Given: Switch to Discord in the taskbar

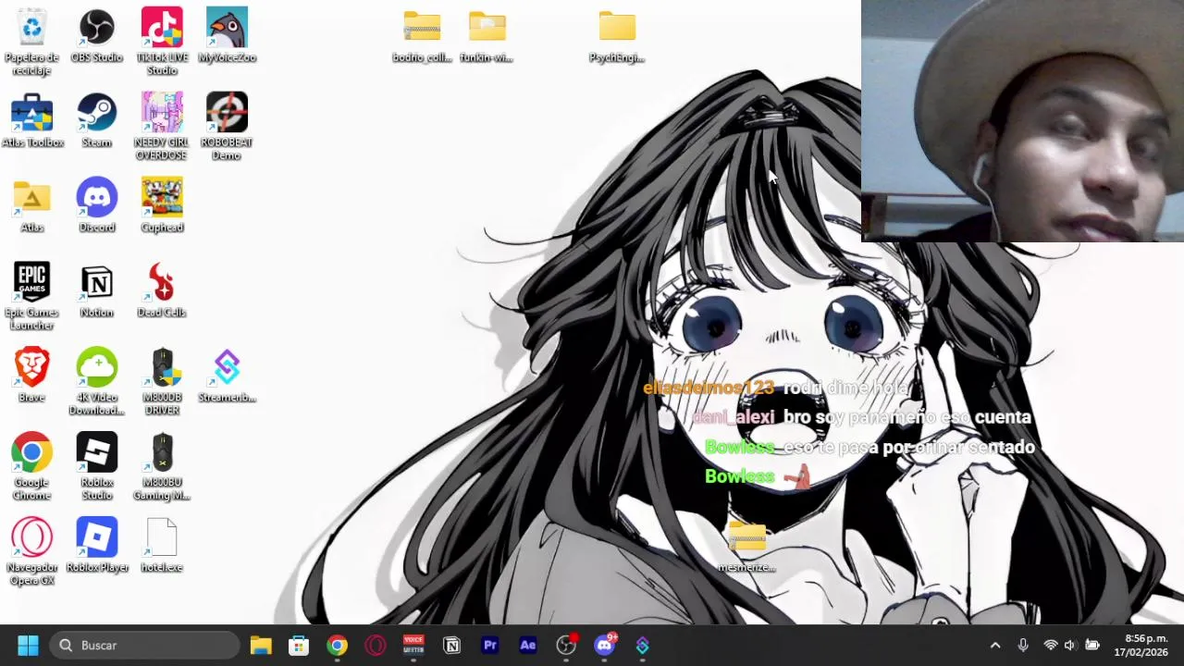Looking at the screenshot, I should coord(605,645).
